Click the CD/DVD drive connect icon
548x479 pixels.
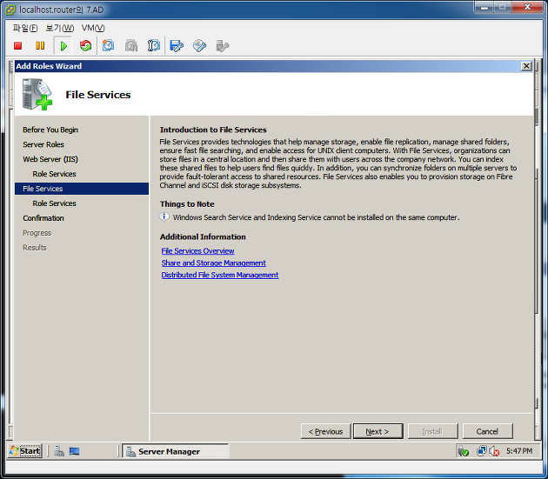[x=199, y=45]
